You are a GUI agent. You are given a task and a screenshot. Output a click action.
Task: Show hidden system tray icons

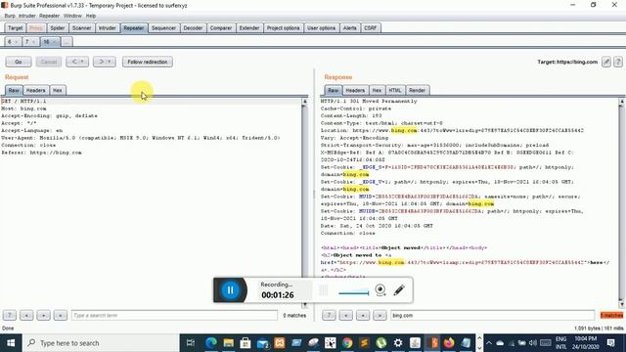[489, 343]
